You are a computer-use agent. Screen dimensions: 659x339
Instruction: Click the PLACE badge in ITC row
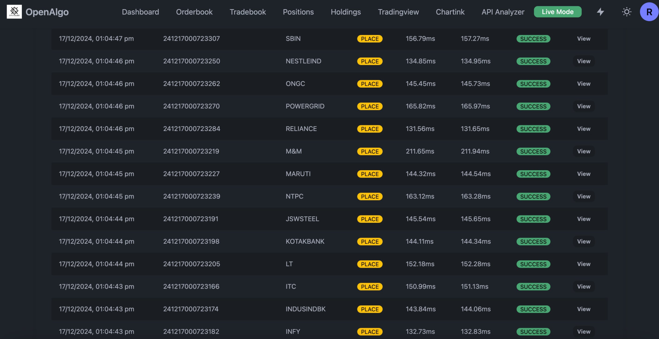coord(370,287)
